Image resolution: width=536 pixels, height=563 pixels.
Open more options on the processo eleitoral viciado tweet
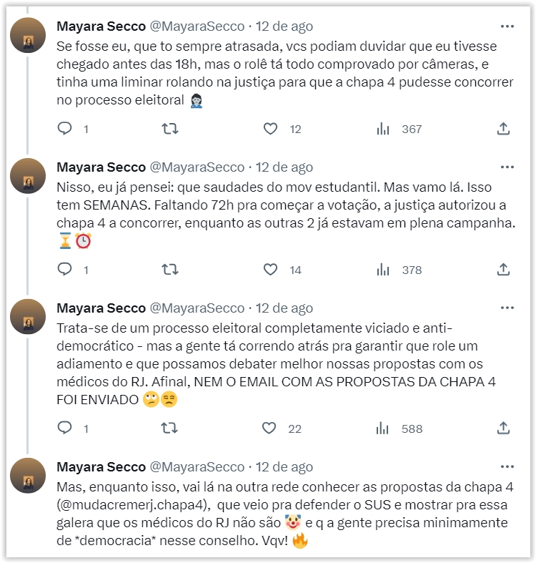[507, 308]
